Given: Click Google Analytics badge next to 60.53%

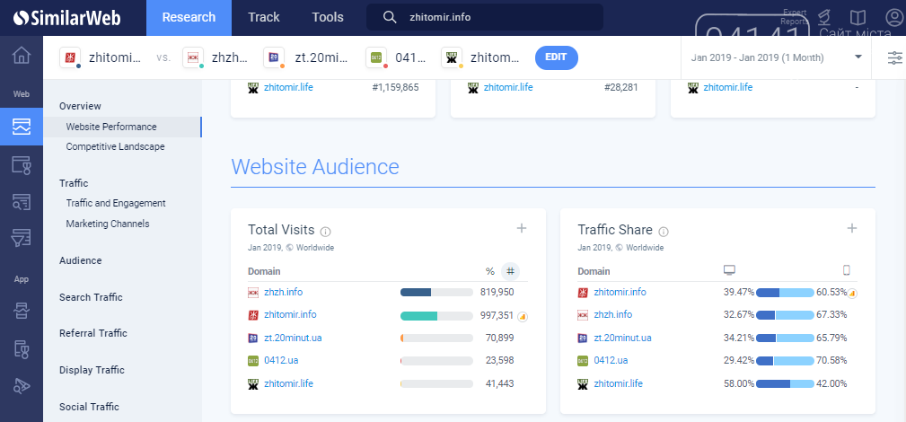Looking at the screenshot, I should pos(852,294).
